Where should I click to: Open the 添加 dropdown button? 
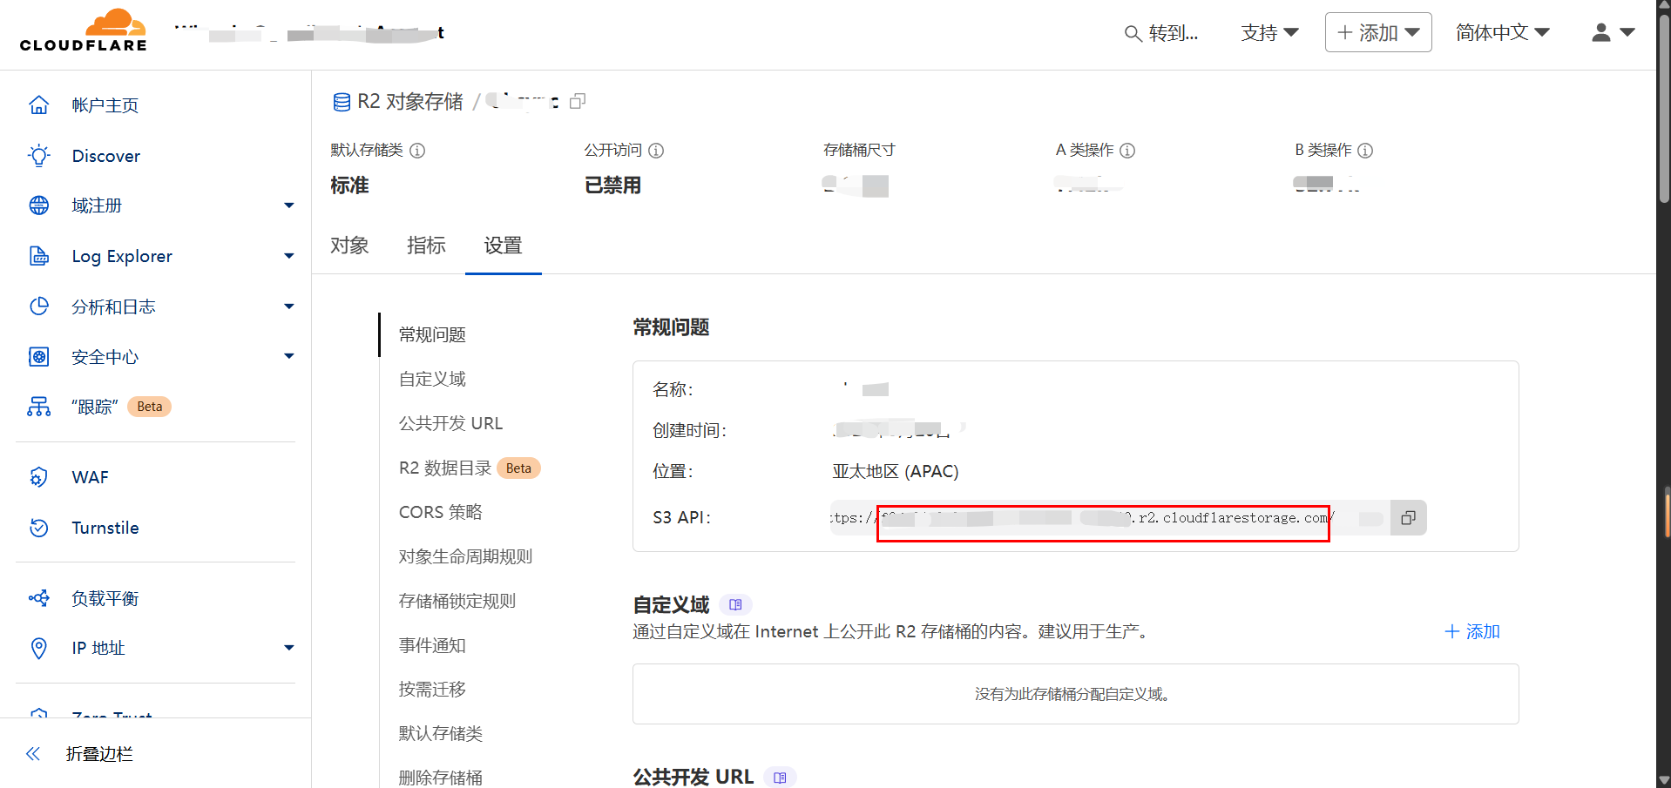(1378, 32)
